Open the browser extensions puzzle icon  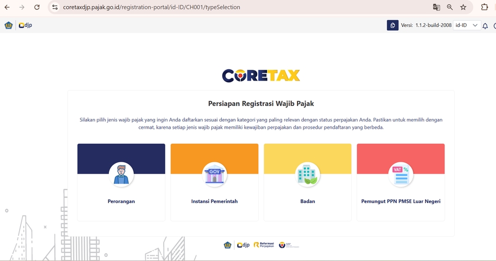click(485, 7)
